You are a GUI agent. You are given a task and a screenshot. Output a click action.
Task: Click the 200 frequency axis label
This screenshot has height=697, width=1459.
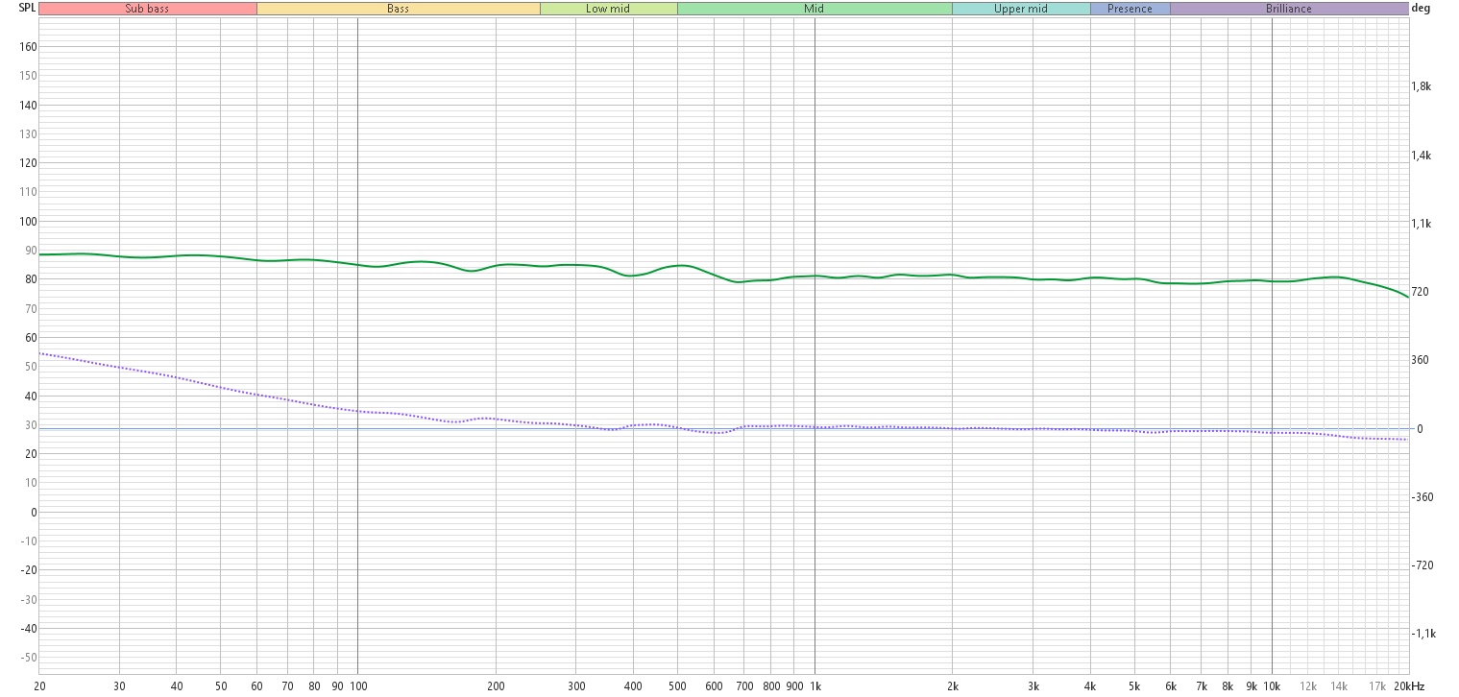click(x=496, y=686)
